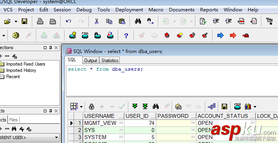Select the Recent folder in connections

[x=13, y=77]
